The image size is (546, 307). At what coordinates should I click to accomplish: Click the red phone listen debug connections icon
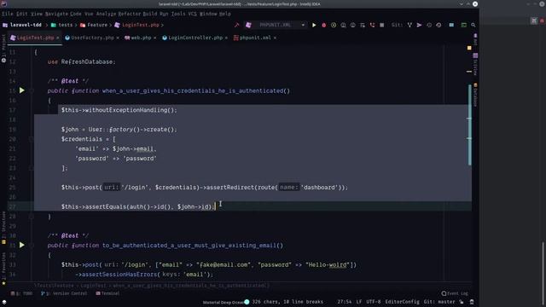372,25
